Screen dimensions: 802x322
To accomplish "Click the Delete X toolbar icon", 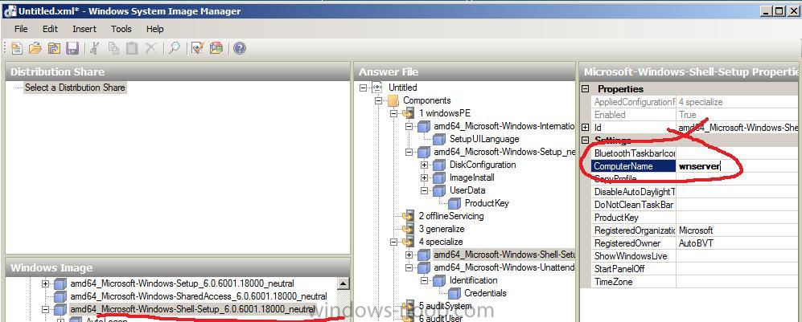I will [150, 48].
